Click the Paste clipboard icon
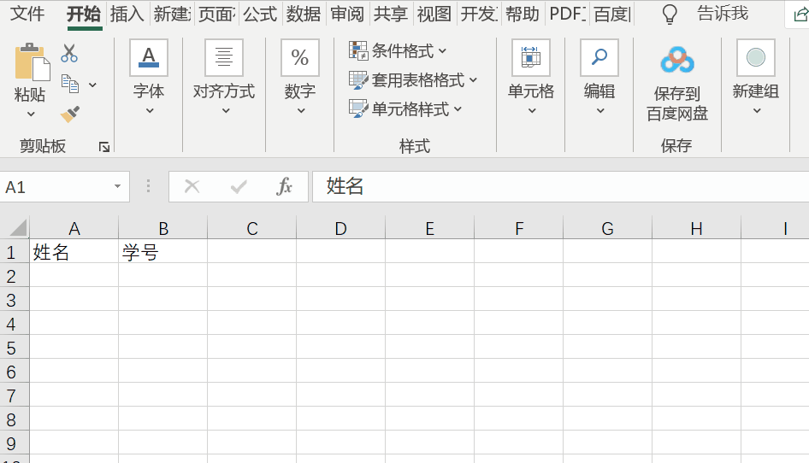 pos(32,62)
